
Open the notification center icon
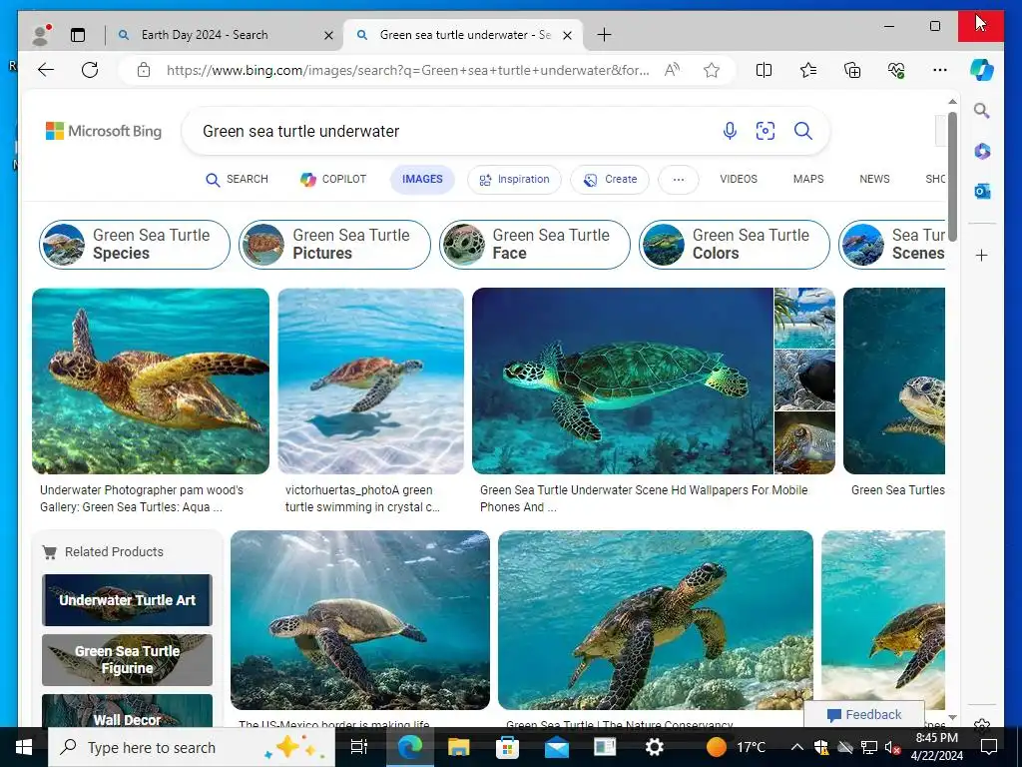pyautogui.click(x=989, y=747)
